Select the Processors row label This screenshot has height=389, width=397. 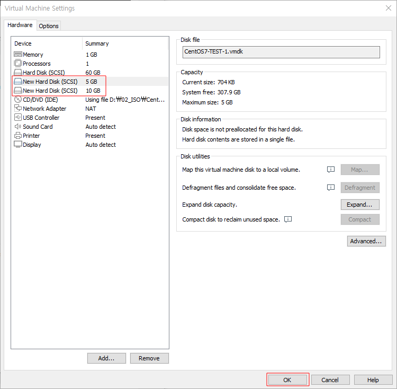(x=37, y=64)
